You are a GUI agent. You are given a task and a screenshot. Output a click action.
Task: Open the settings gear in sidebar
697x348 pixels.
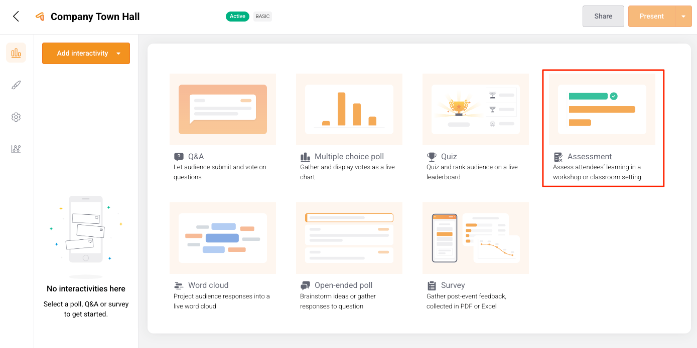point(16,117)
